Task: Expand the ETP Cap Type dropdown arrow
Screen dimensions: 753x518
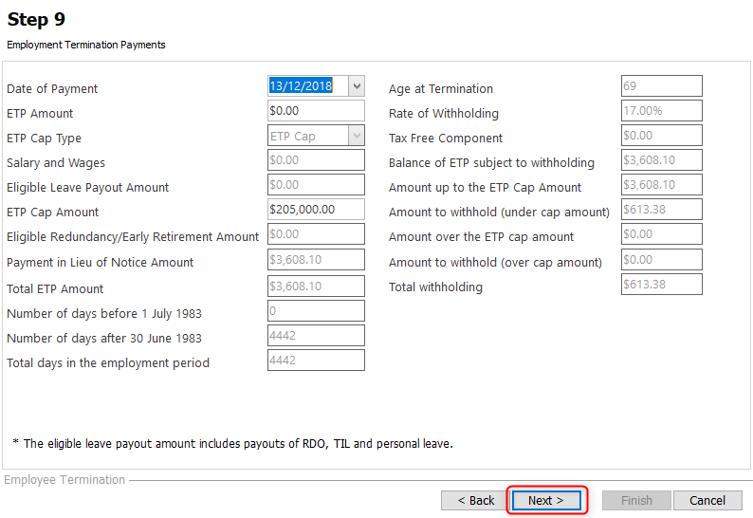Action: [x=357, y=136]
